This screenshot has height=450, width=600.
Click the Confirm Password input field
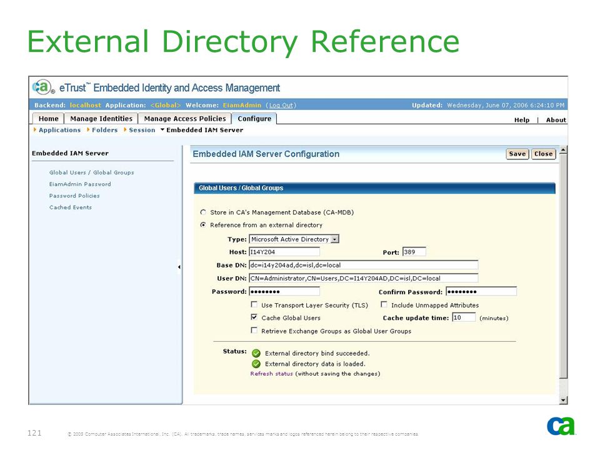pos(481,291)
